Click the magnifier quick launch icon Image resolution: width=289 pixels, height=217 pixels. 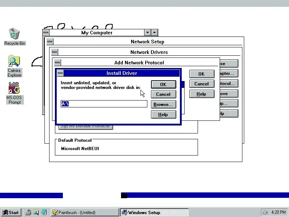36,212
